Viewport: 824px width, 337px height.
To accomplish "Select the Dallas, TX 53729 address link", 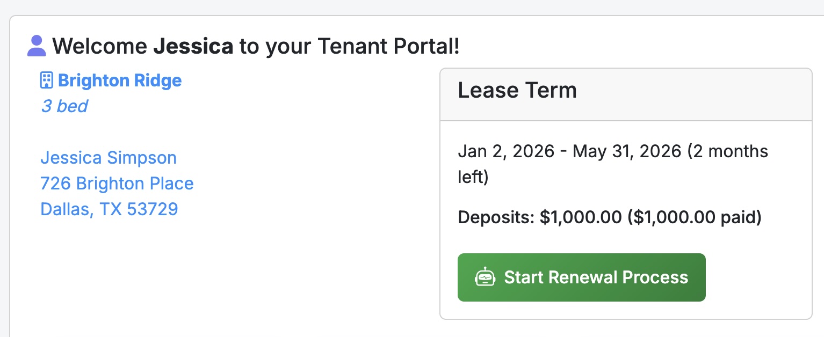I will click(109, 209).
